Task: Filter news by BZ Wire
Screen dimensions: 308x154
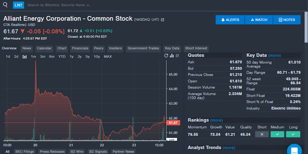Action: coord(77,152)
